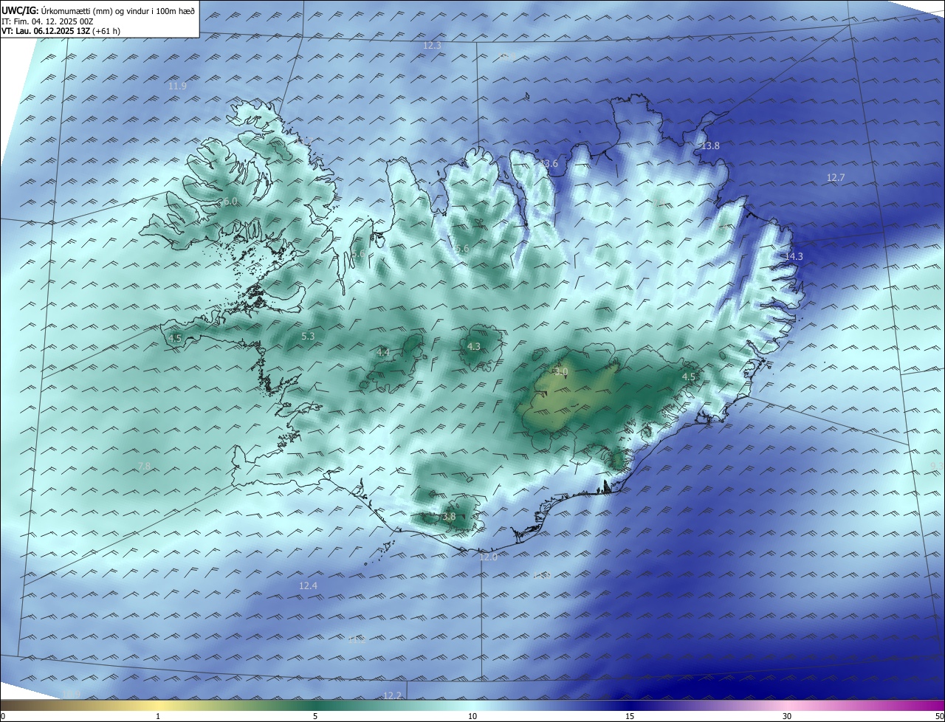Click the initial time line 'IT: Fim. 04. 12. 2025 00Z'
The height and width of the screenshot is (722, 945).
click(x=47, y=21)
